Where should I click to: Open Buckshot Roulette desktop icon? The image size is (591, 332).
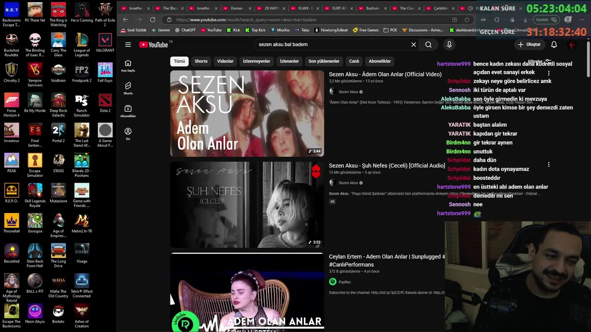pyautogui.click(x=12, y=45)
